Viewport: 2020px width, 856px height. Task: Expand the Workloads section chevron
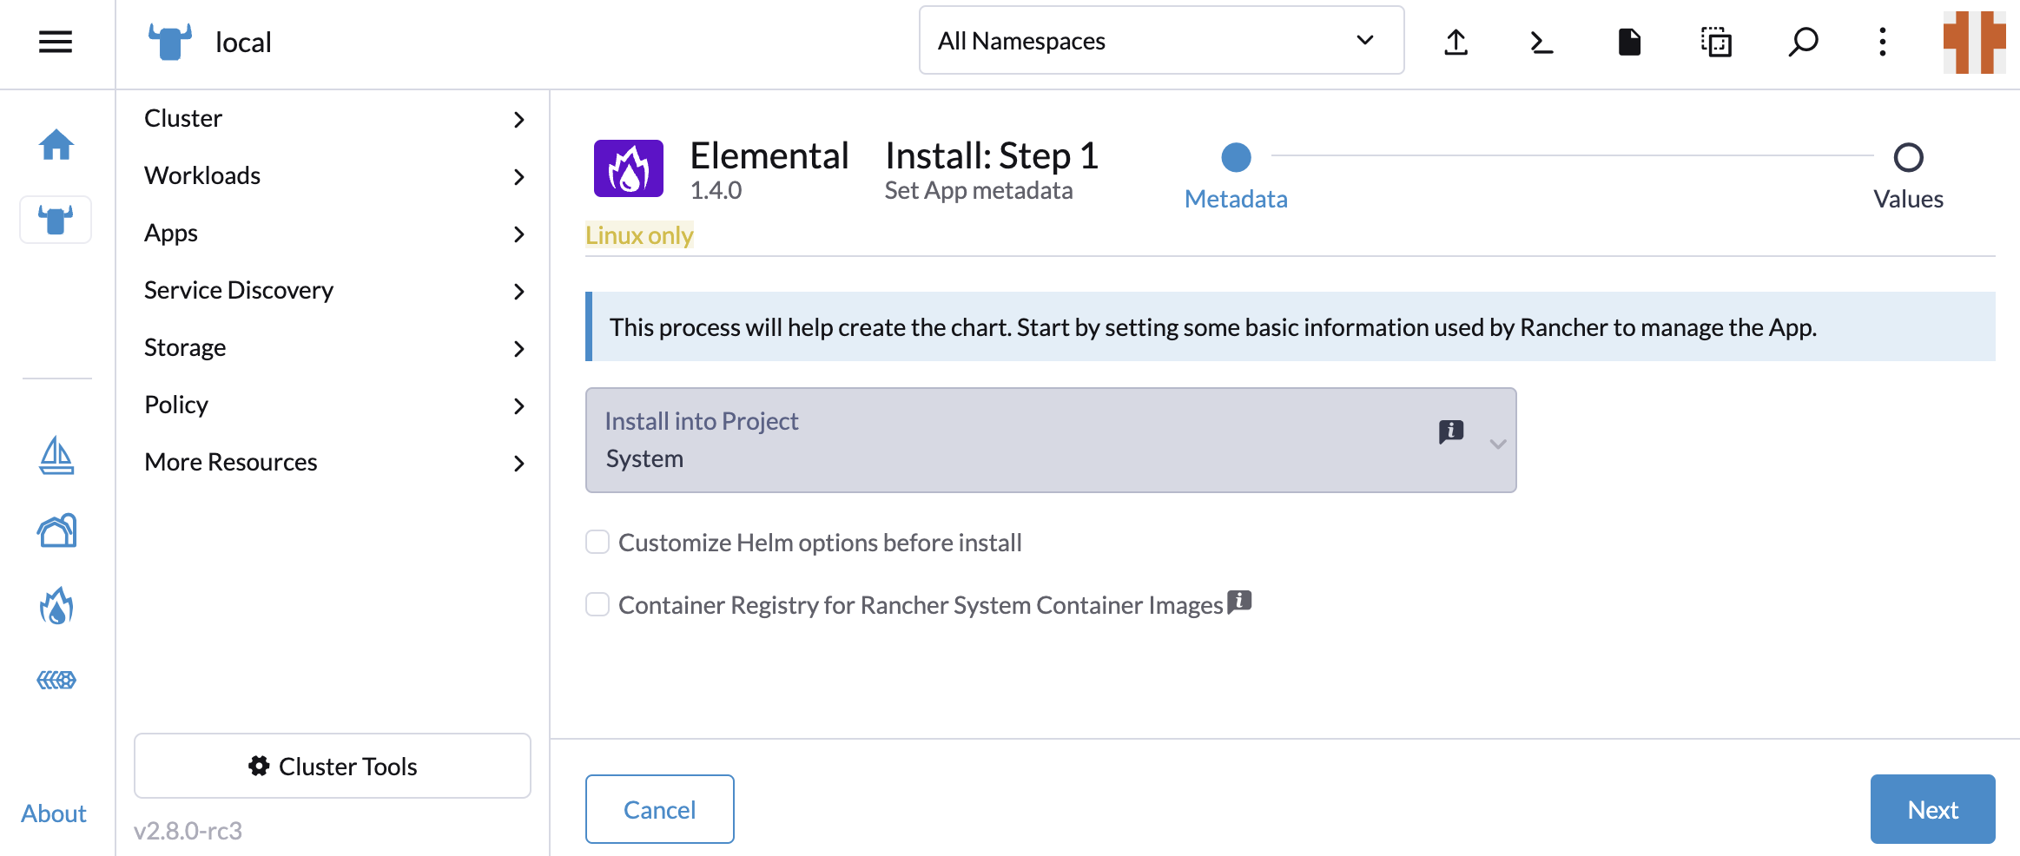pos(519,176)
